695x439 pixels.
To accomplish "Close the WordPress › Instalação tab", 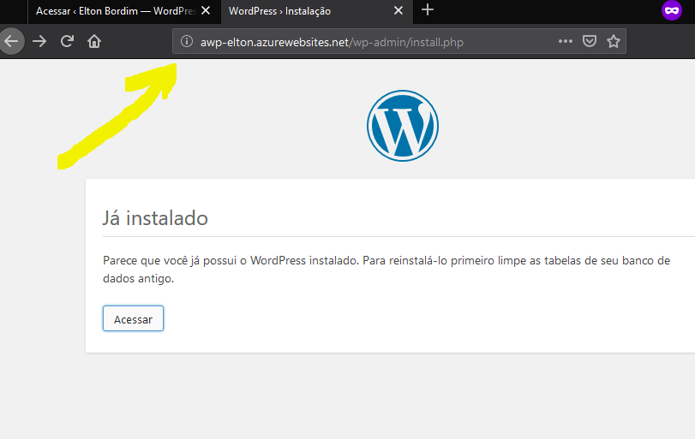I will point(398,11).
